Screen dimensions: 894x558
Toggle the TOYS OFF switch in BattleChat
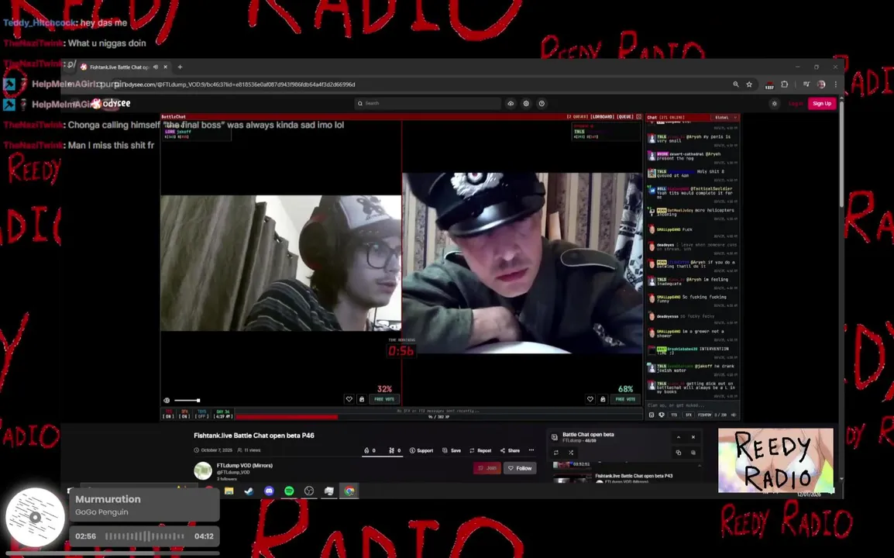pyautogui.click(x=202, y=414)
